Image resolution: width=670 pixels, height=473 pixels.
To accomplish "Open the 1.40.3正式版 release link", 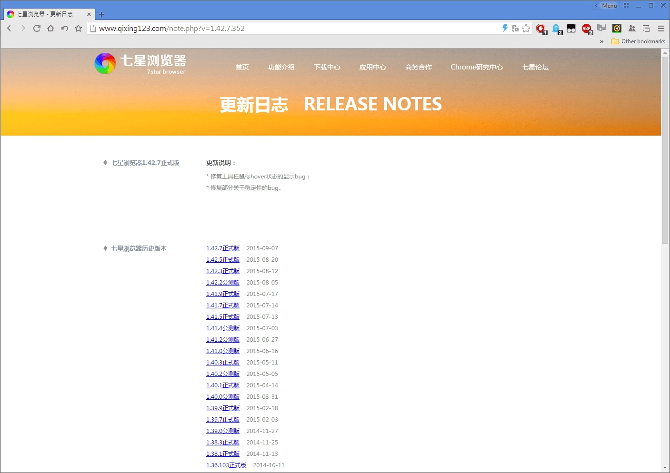I will coord(223,363).
